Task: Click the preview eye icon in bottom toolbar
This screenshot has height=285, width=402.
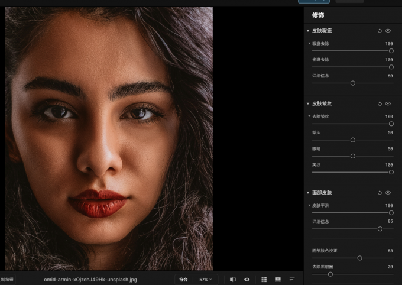Action: 247,279
